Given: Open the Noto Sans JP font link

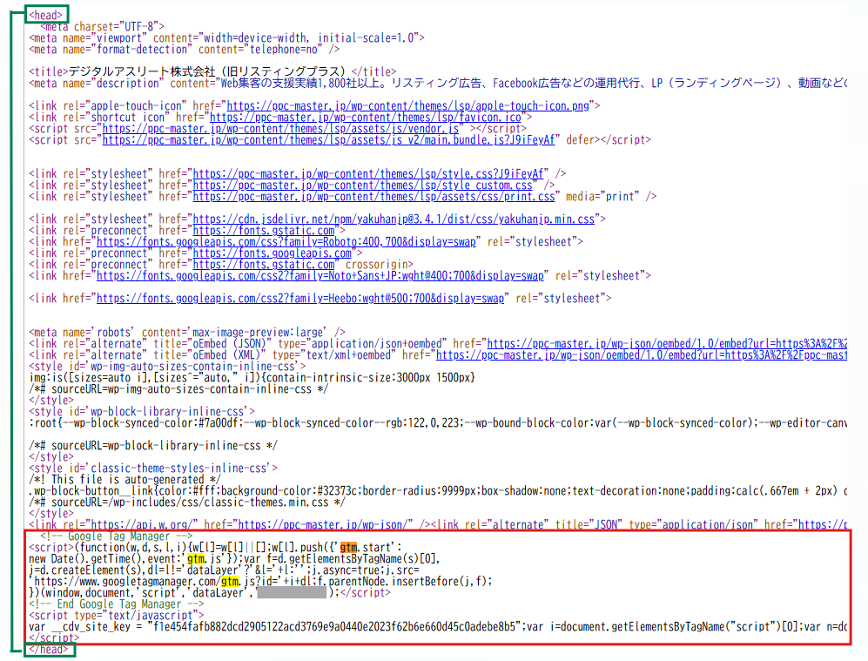Looking at the screenshot, I should [321, 275].
